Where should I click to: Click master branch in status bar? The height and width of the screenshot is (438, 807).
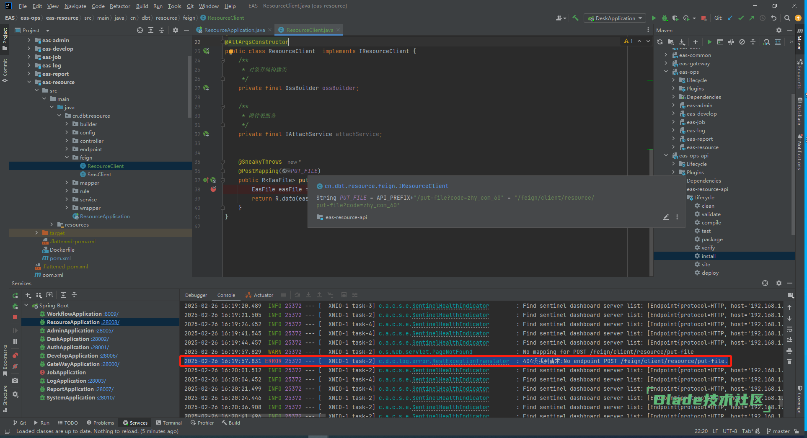(778, 431)
